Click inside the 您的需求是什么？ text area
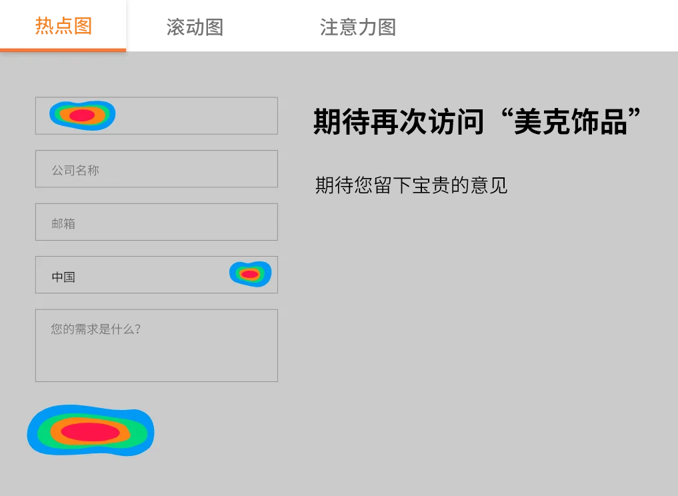This screenshot has width=678, height=496. 156,353
